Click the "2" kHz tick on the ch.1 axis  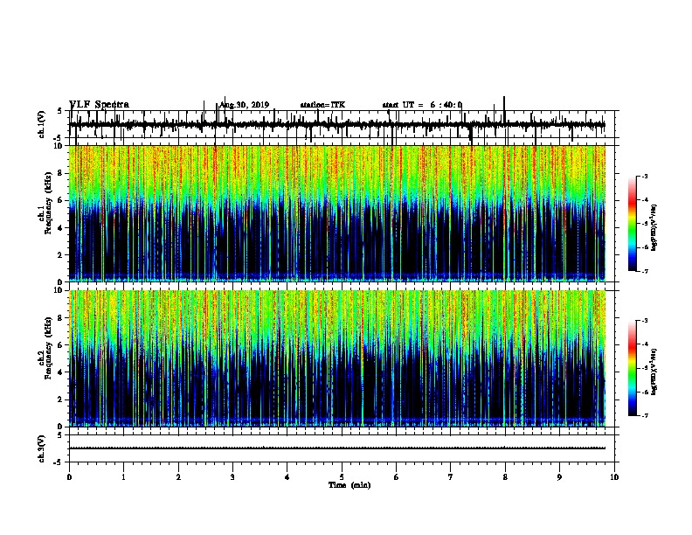[x=61, y=255]
